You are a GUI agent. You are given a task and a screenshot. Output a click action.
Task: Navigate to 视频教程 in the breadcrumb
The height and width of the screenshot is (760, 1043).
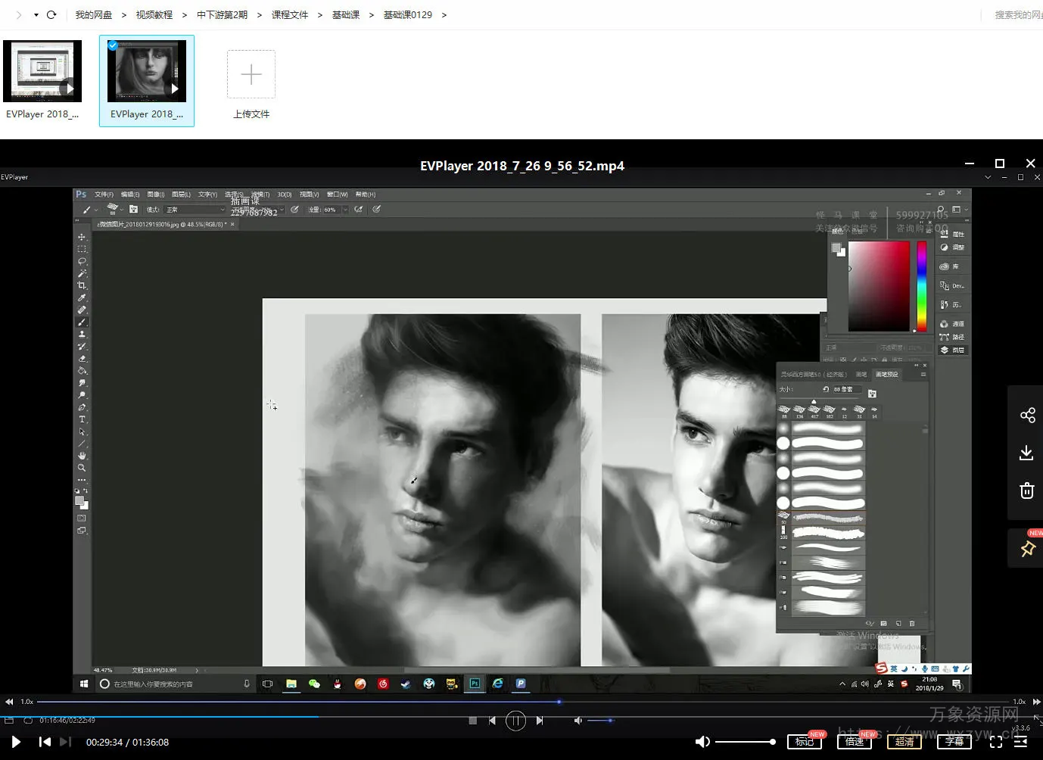154,14
